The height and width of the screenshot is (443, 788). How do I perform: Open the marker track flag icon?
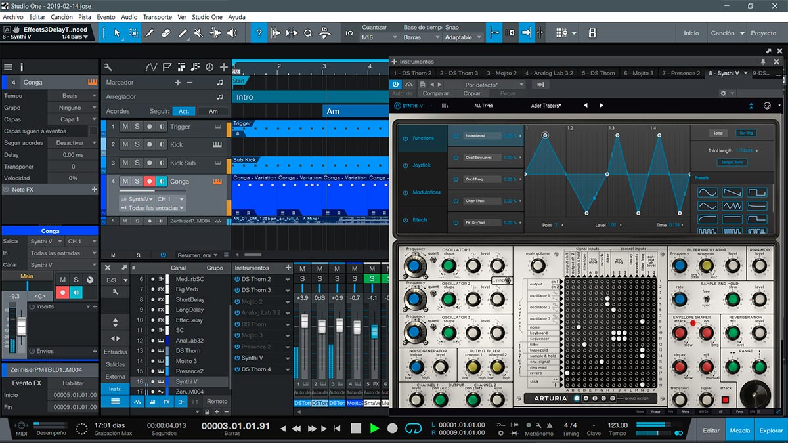(167, 66)
